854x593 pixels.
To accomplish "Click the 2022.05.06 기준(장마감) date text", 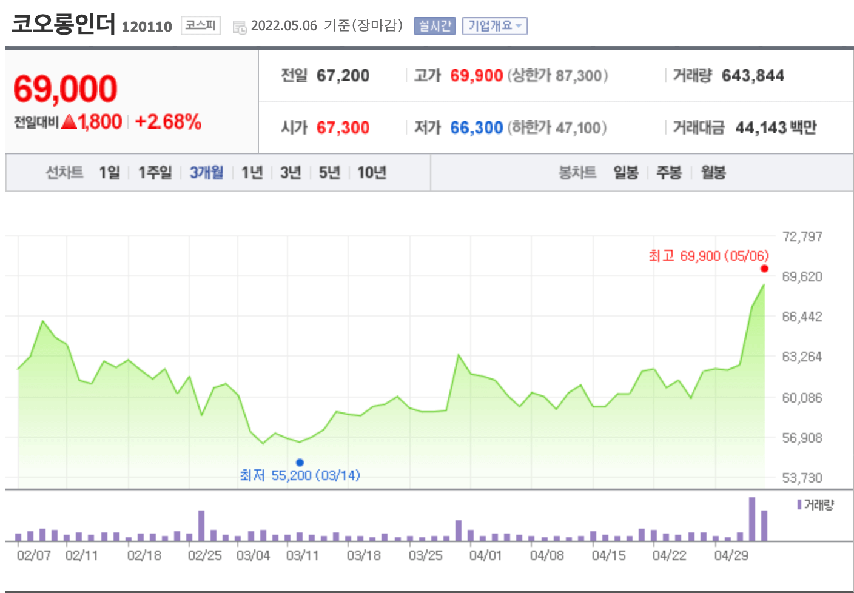I will tap(327, 25).
